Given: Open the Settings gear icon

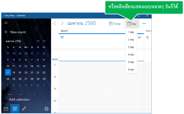Looking at the screenshot, I should 46,109.
